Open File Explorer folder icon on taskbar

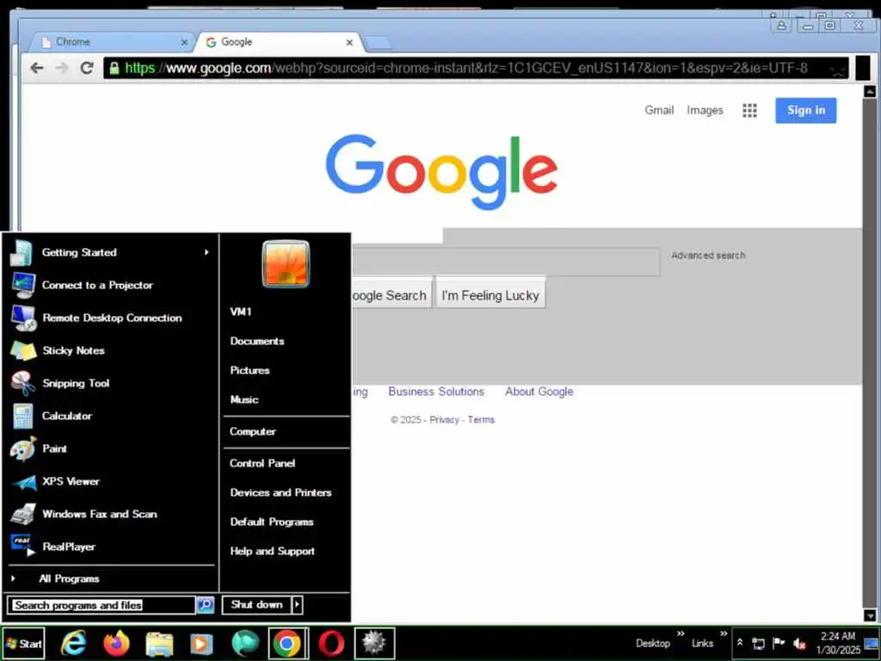tap(159, 644)
